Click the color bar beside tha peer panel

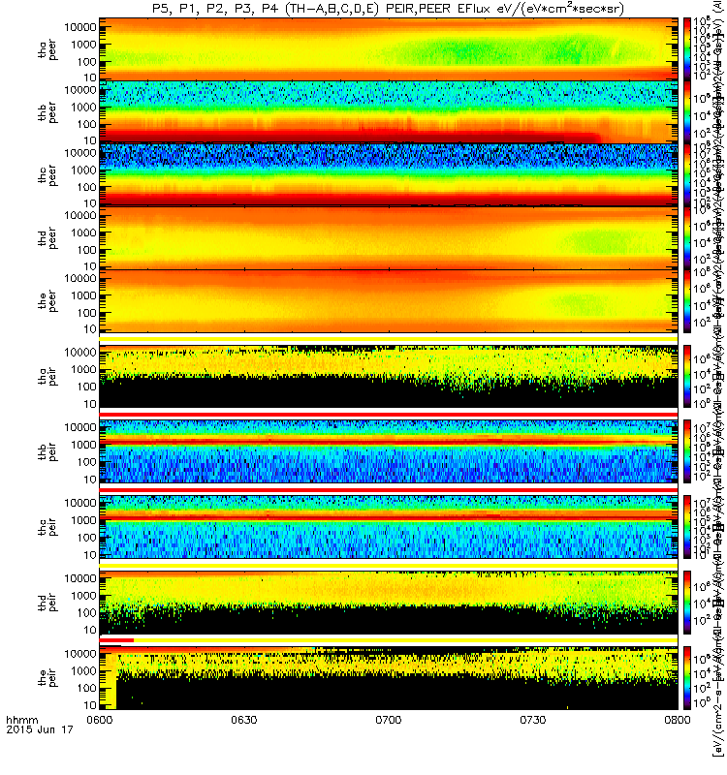pos(687,49)
